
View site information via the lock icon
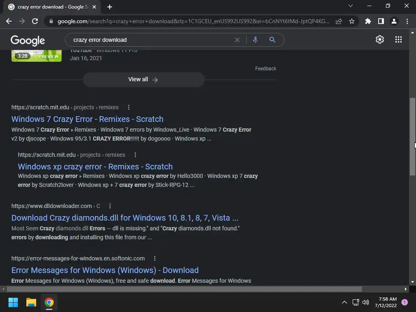coord(51,21)
